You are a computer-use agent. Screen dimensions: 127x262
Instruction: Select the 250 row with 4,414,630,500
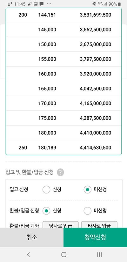[63, 148]
